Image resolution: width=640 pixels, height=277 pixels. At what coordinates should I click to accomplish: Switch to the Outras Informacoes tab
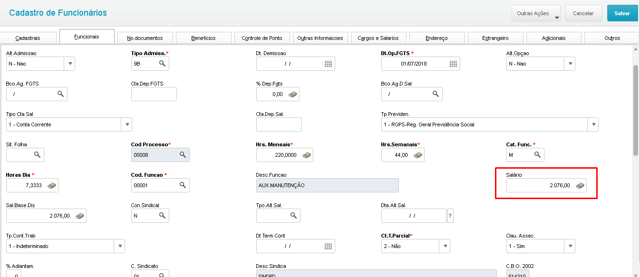pyautogui.click(x=320, y=38)
